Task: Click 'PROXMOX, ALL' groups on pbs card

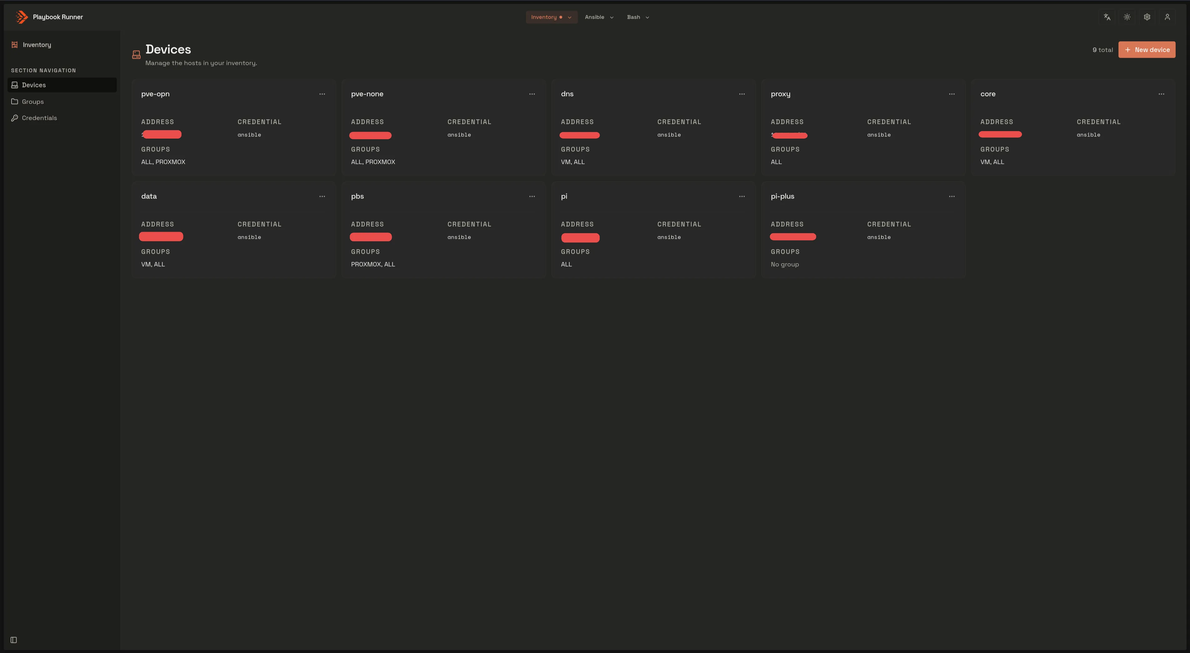Action: pyautogui.click(x=373, y=265)
